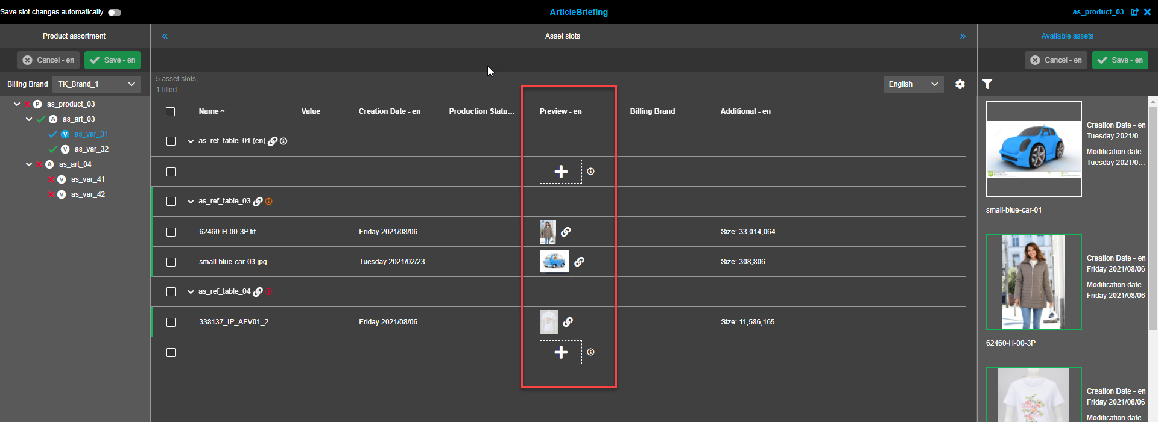Click the Creation Date - en column header
Viewport: 1158px width, 422px height.
[390, 111]
